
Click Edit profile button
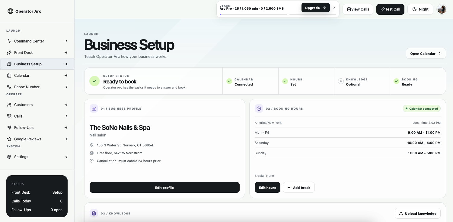pyautogui.click(x=164, y=187)
